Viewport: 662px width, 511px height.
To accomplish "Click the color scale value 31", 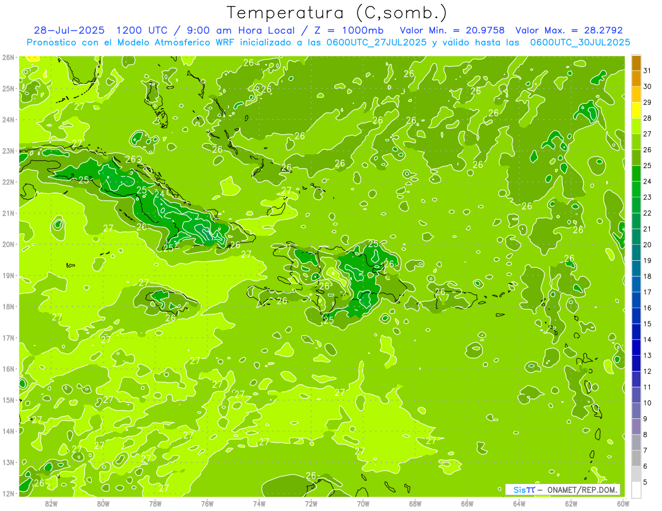I will click(647, 71).
